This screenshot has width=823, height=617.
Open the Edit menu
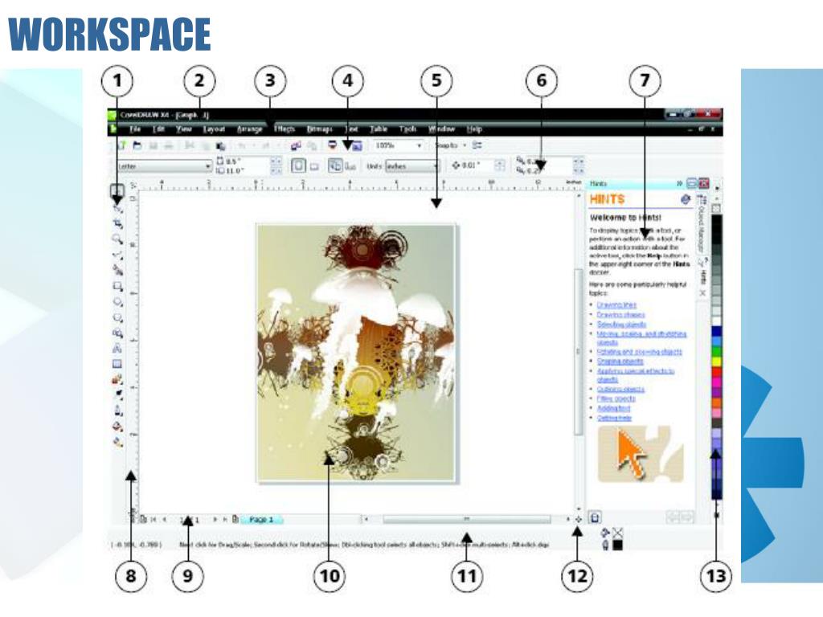(x=158, y=129)
